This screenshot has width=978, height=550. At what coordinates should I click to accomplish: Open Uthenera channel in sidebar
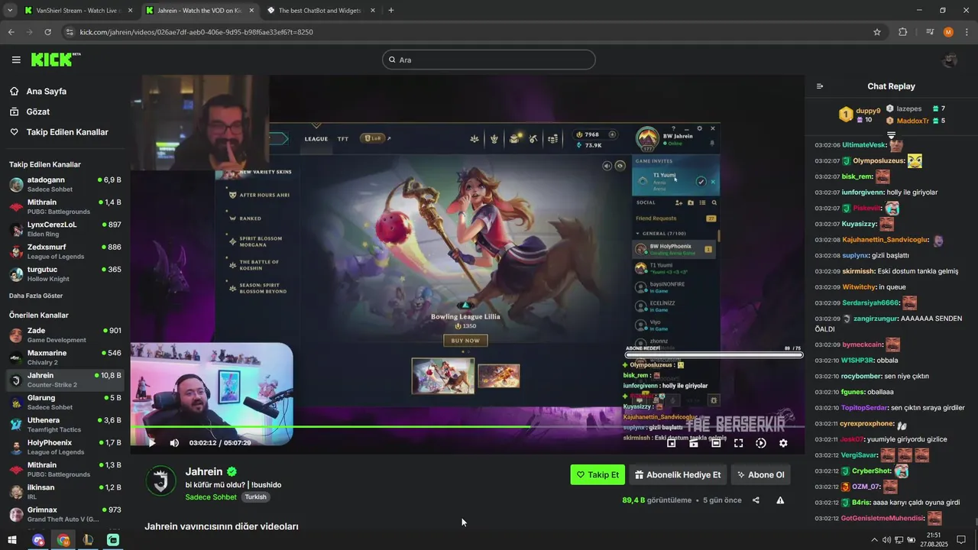[65, 425]
